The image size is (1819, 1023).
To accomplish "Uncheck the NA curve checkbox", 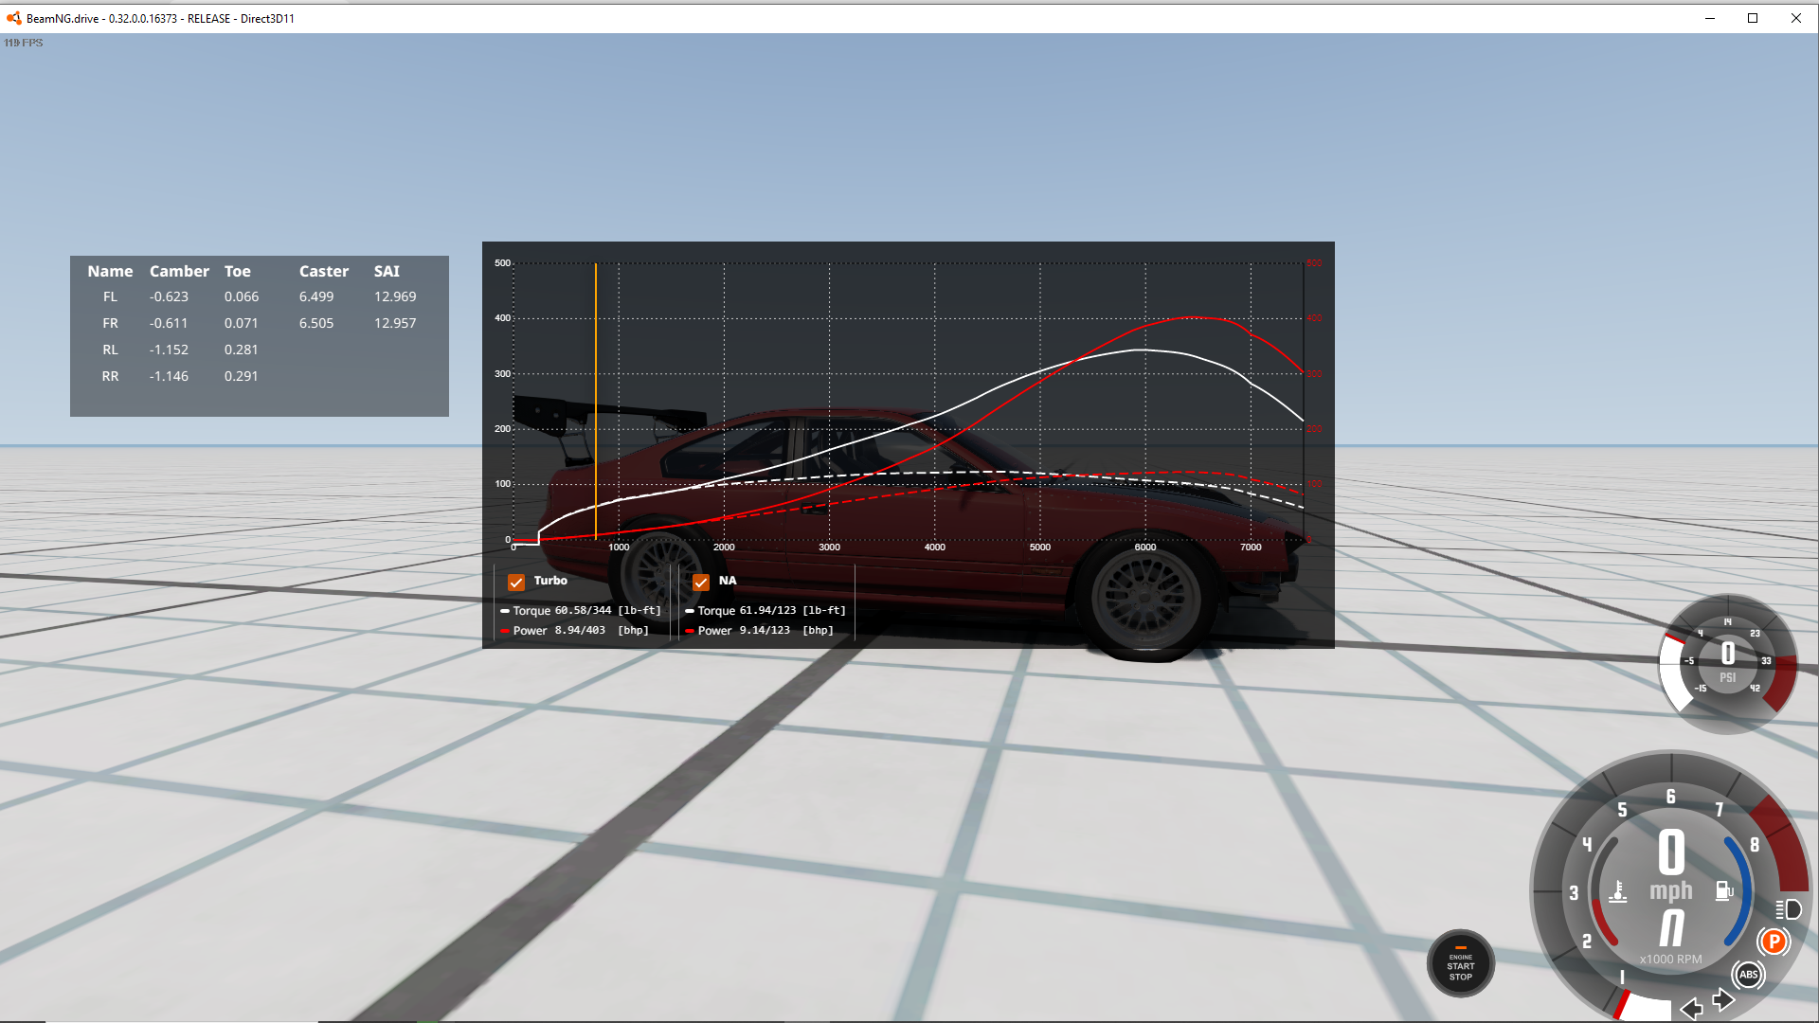I will pyautogui.click(x=701, y=582).
